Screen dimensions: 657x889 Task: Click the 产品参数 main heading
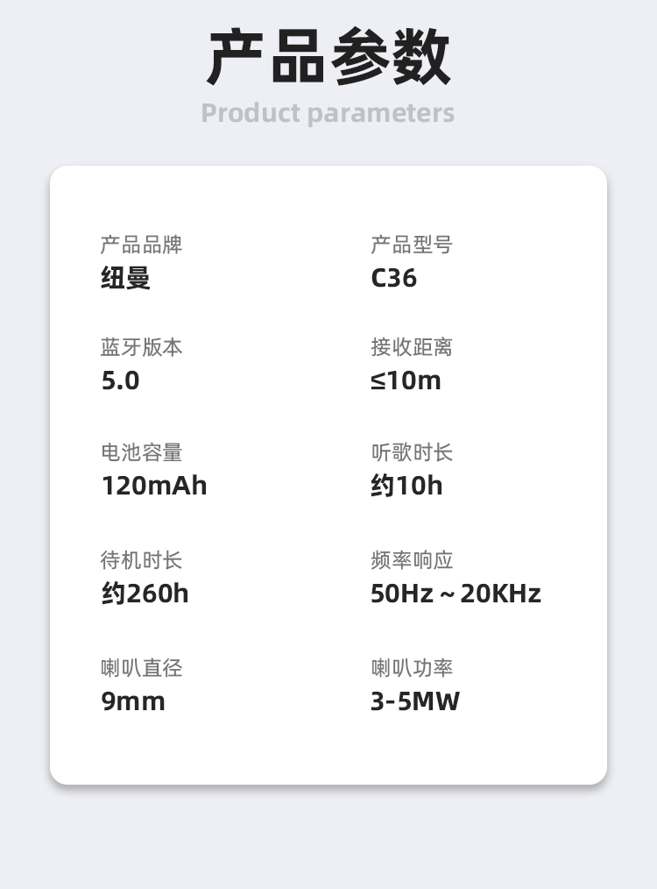coord(328,58)
